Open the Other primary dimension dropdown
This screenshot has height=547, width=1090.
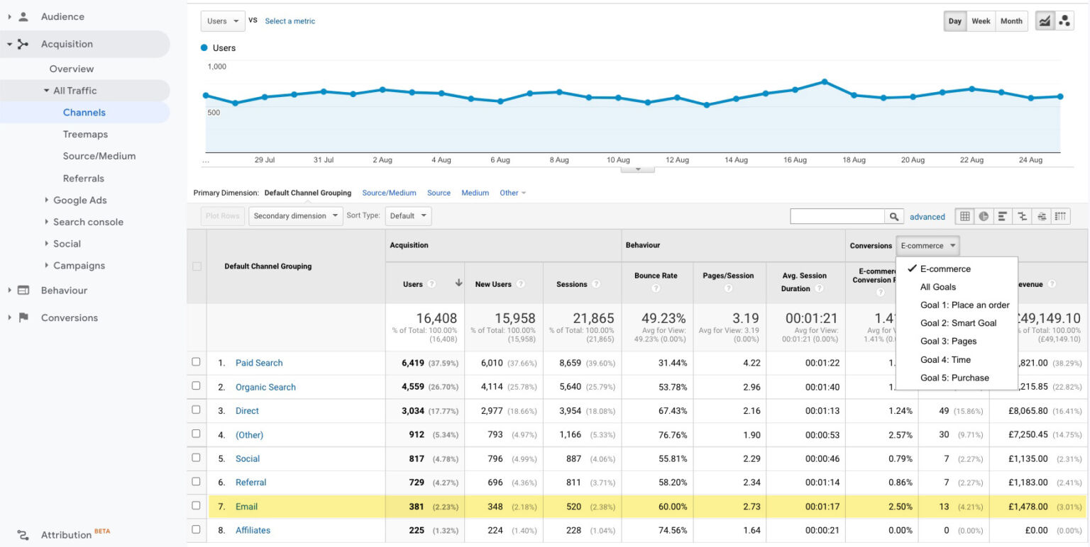pyautogui.click(x=513, y=193)
